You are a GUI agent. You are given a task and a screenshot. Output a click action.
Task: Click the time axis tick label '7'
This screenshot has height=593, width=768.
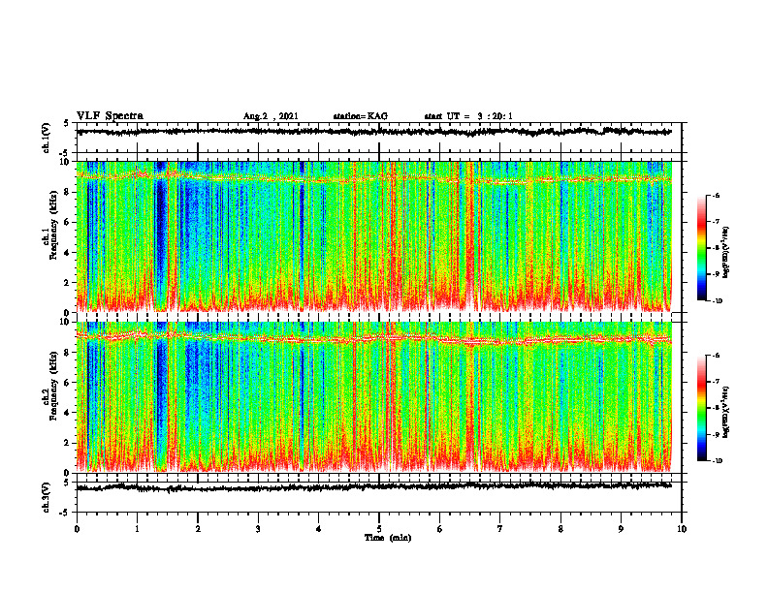pos(500,529)
